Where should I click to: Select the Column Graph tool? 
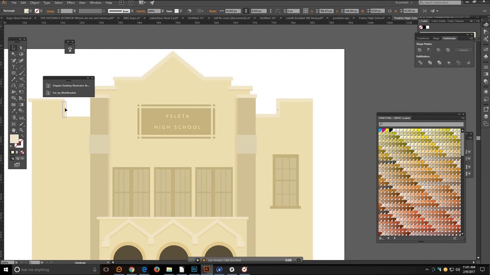point(21,117)
